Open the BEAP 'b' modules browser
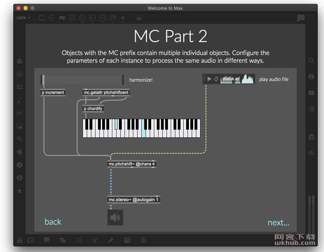 (x=20, y=178)
